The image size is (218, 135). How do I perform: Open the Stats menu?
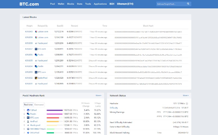tap(80, 4)
